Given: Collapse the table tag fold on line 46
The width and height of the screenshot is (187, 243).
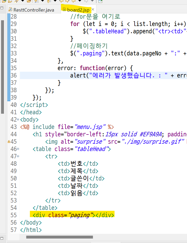Looking at the screenshot, I should click(x=18, y=149).
